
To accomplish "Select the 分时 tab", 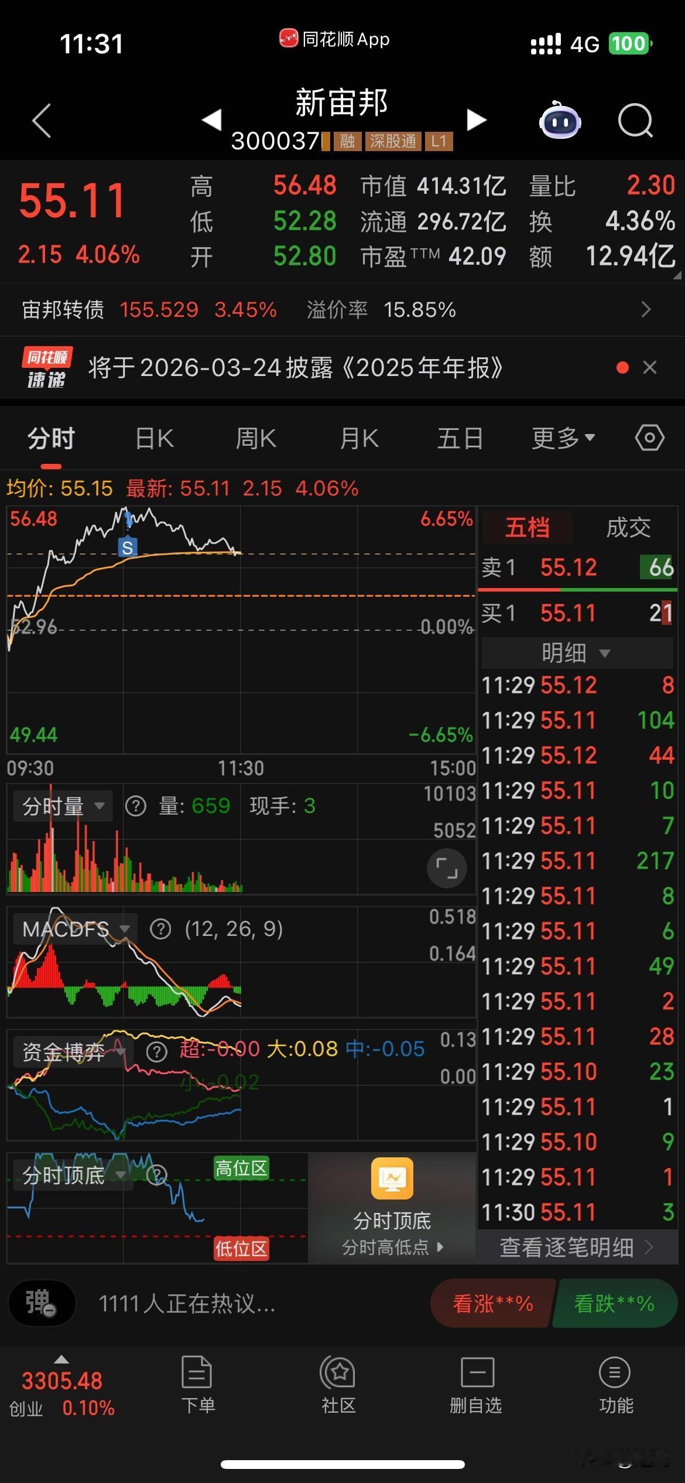I will click(x=51, y=438).
